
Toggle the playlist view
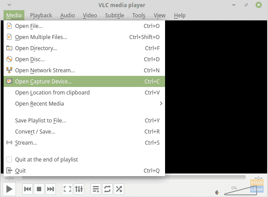coord(96,189)
